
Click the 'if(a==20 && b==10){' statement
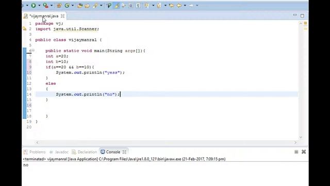click(70, 67)
